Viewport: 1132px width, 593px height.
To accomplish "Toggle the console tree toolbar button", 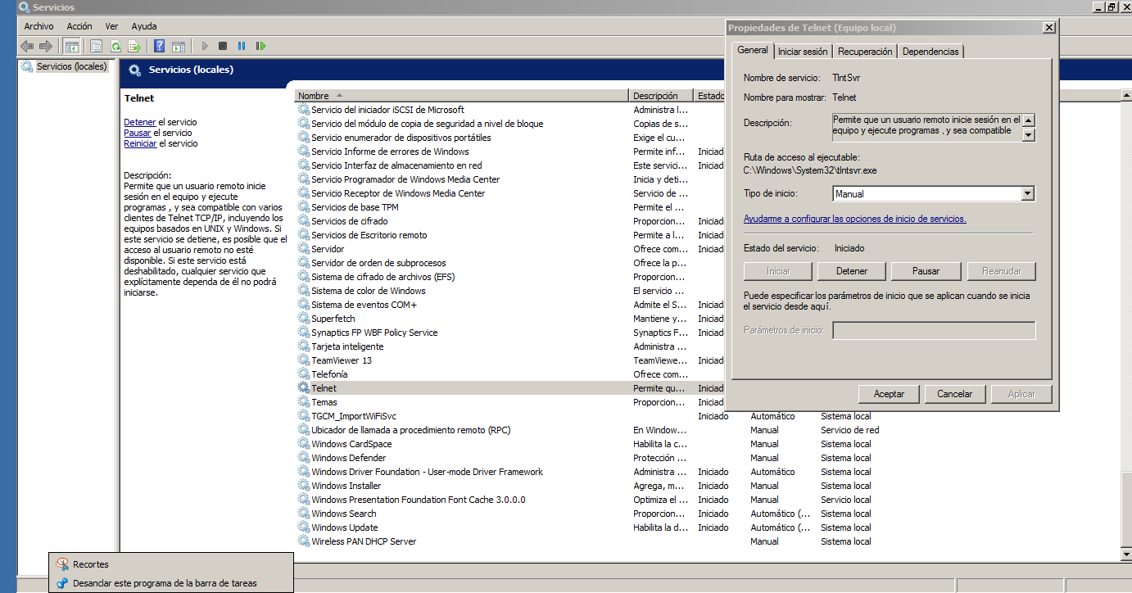I will [x=72, y=47].
